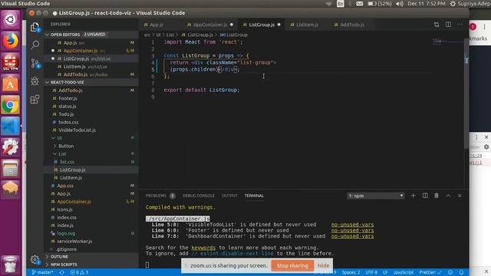The image size is (491, 276).
Task: Switch to the App.js editor tab
Action: click(x=157, y=25)
